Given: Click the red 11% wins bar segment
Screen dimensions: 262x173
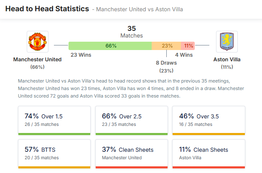Looking at the screenshot, I should [188, 46].
